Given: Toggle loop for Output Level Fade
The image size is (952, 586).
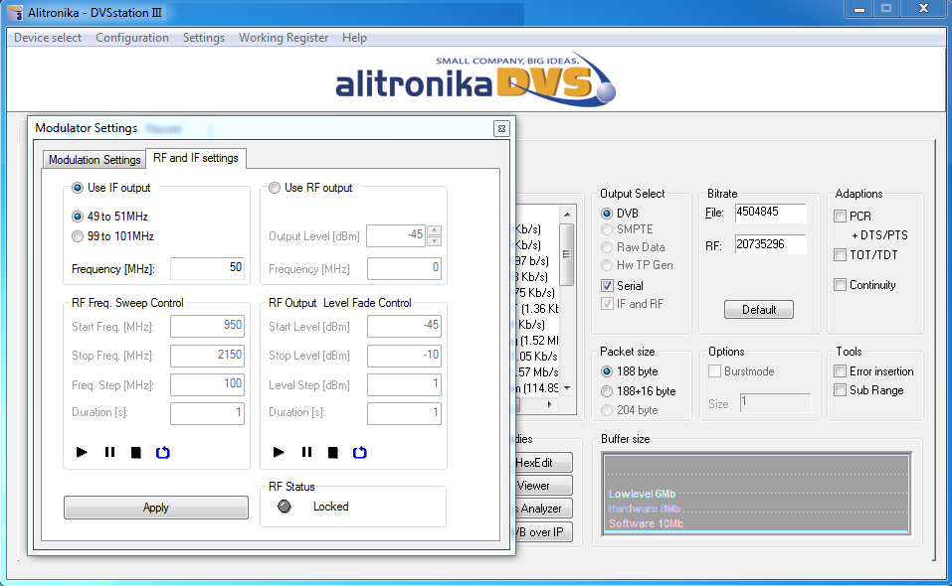Looking at the screenshot, I should [360, 453].
